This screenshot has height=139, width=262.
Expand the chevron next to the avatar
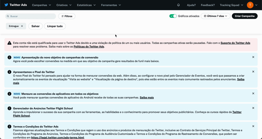point(256,5)
